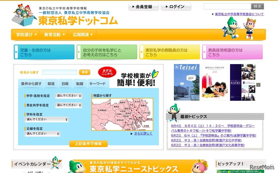278x173 pixels.
Task: Open the 沿線を指定 select box
Action: [42, 134]
